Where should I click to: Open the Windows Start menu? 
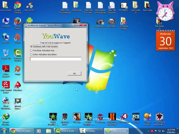click(x=4, y=131)
